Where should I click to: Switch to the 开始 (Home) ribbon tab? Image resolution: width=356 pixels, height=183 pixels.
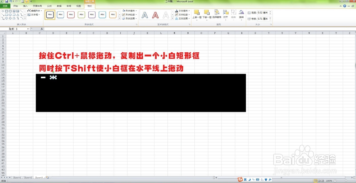pyautogui.click(x=16, y=6)
